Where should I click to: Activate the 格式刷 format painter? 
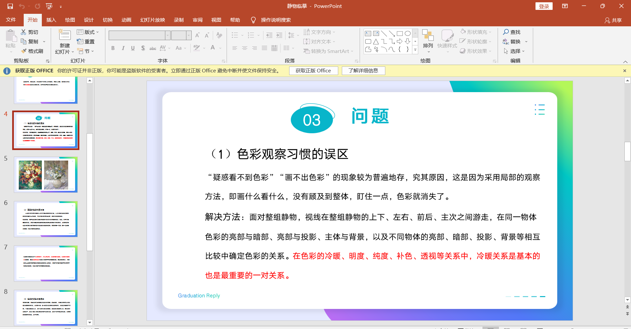[x=32, y=51]
